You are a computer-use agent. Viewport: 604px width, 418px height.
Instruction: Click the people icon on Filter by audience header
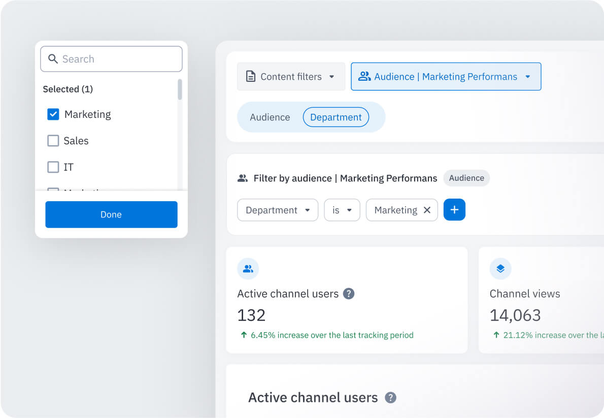click(x=244, y=178)
